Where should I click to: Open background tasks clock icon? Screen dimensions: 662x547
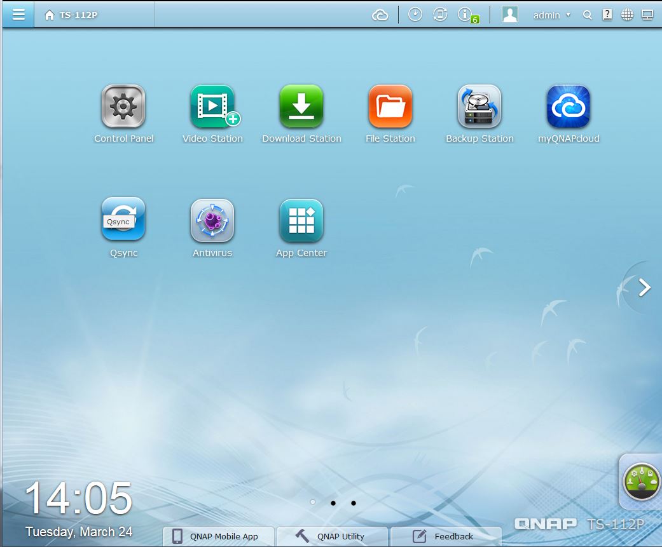[x=415, y=15]
